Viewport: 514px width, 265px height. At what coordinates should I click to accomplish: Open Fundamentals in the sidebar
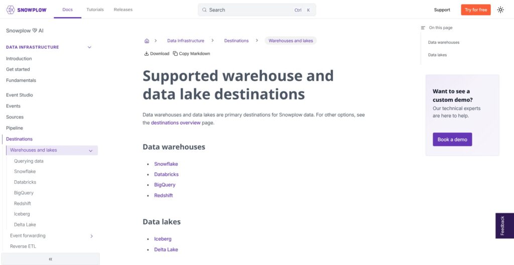click(x=21, y=80)
